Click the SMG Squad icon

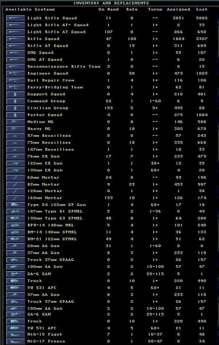(x=15, y=53)
